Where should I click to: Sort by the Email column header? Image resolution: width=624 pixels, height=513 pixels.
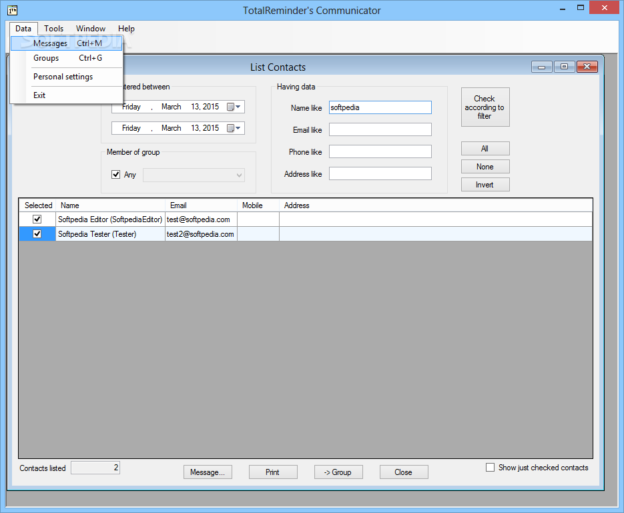click(x=201, y=205)
